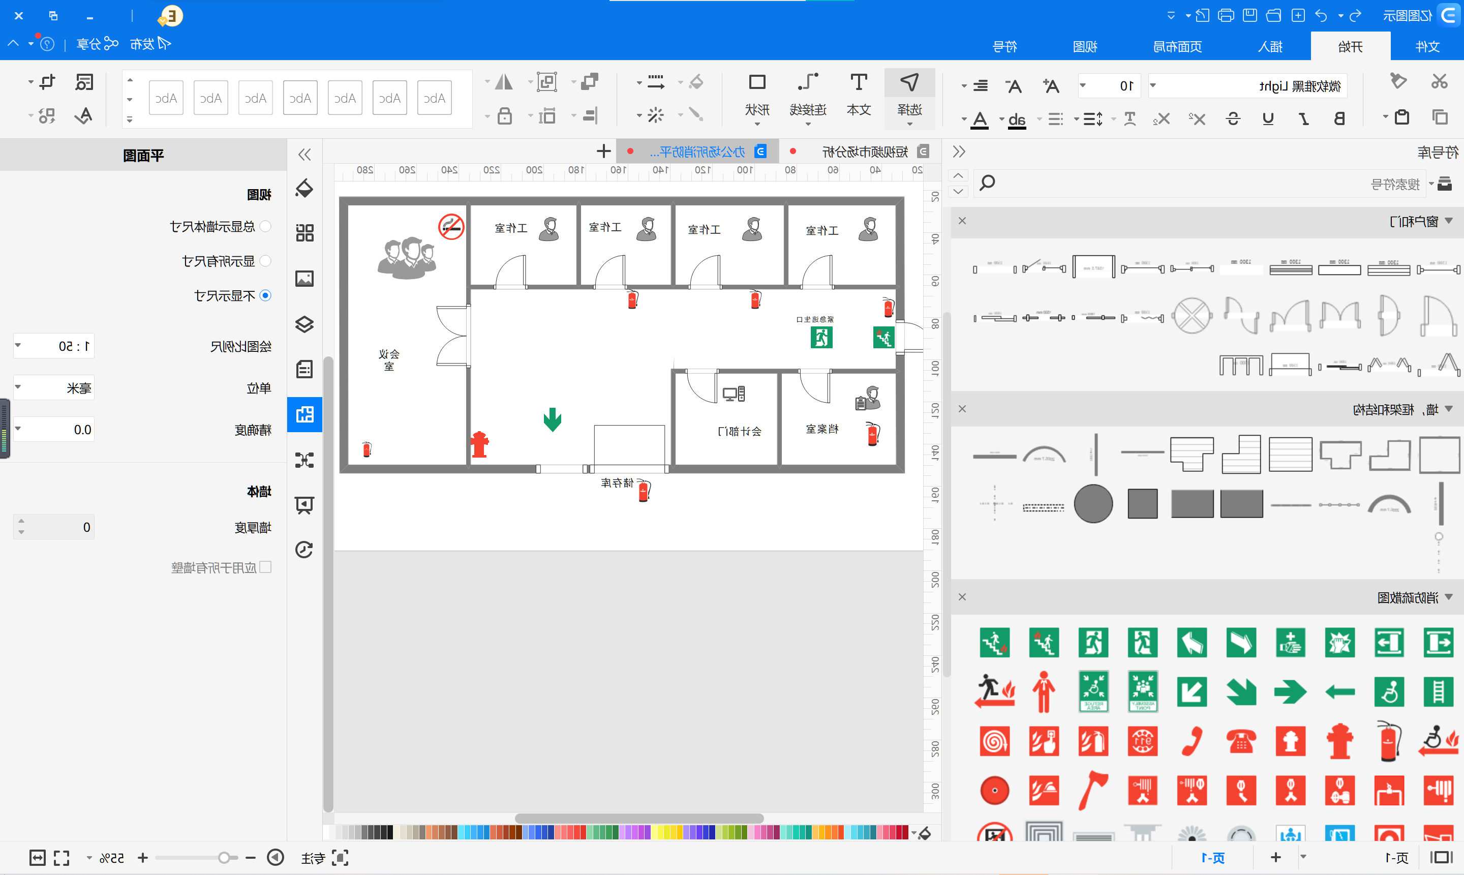Viewport: 1464px width, 875px height.
Task: Click the presentation slideshow sidebar icon
Action: click(304, 505)
